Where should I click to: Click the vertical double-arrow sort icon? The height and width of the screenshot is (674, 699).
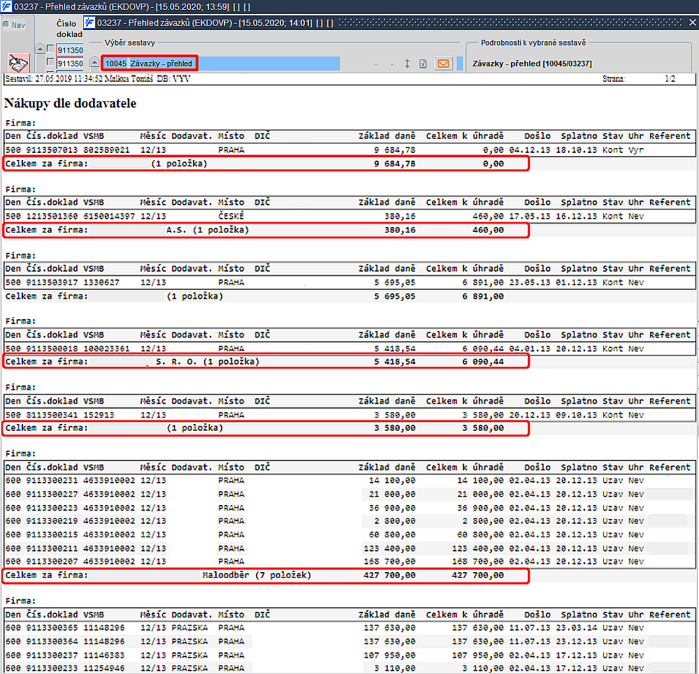408,64
